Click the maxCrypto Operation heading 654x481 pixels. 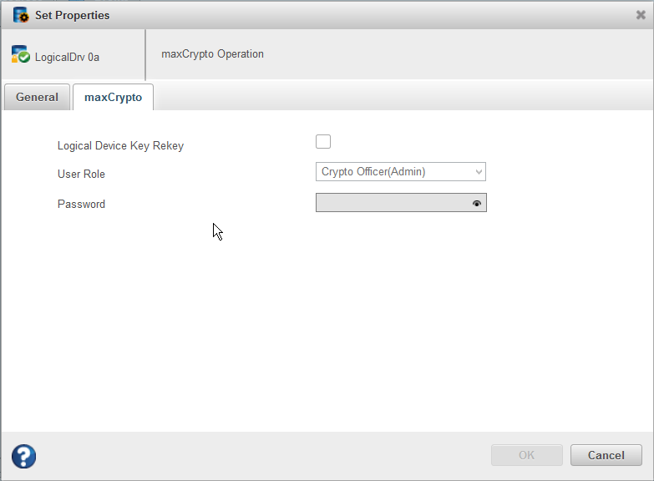[x=212, y=54]
